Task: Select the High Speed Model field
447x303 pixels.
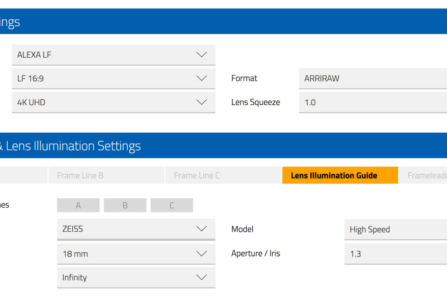Action: [396, 229]
